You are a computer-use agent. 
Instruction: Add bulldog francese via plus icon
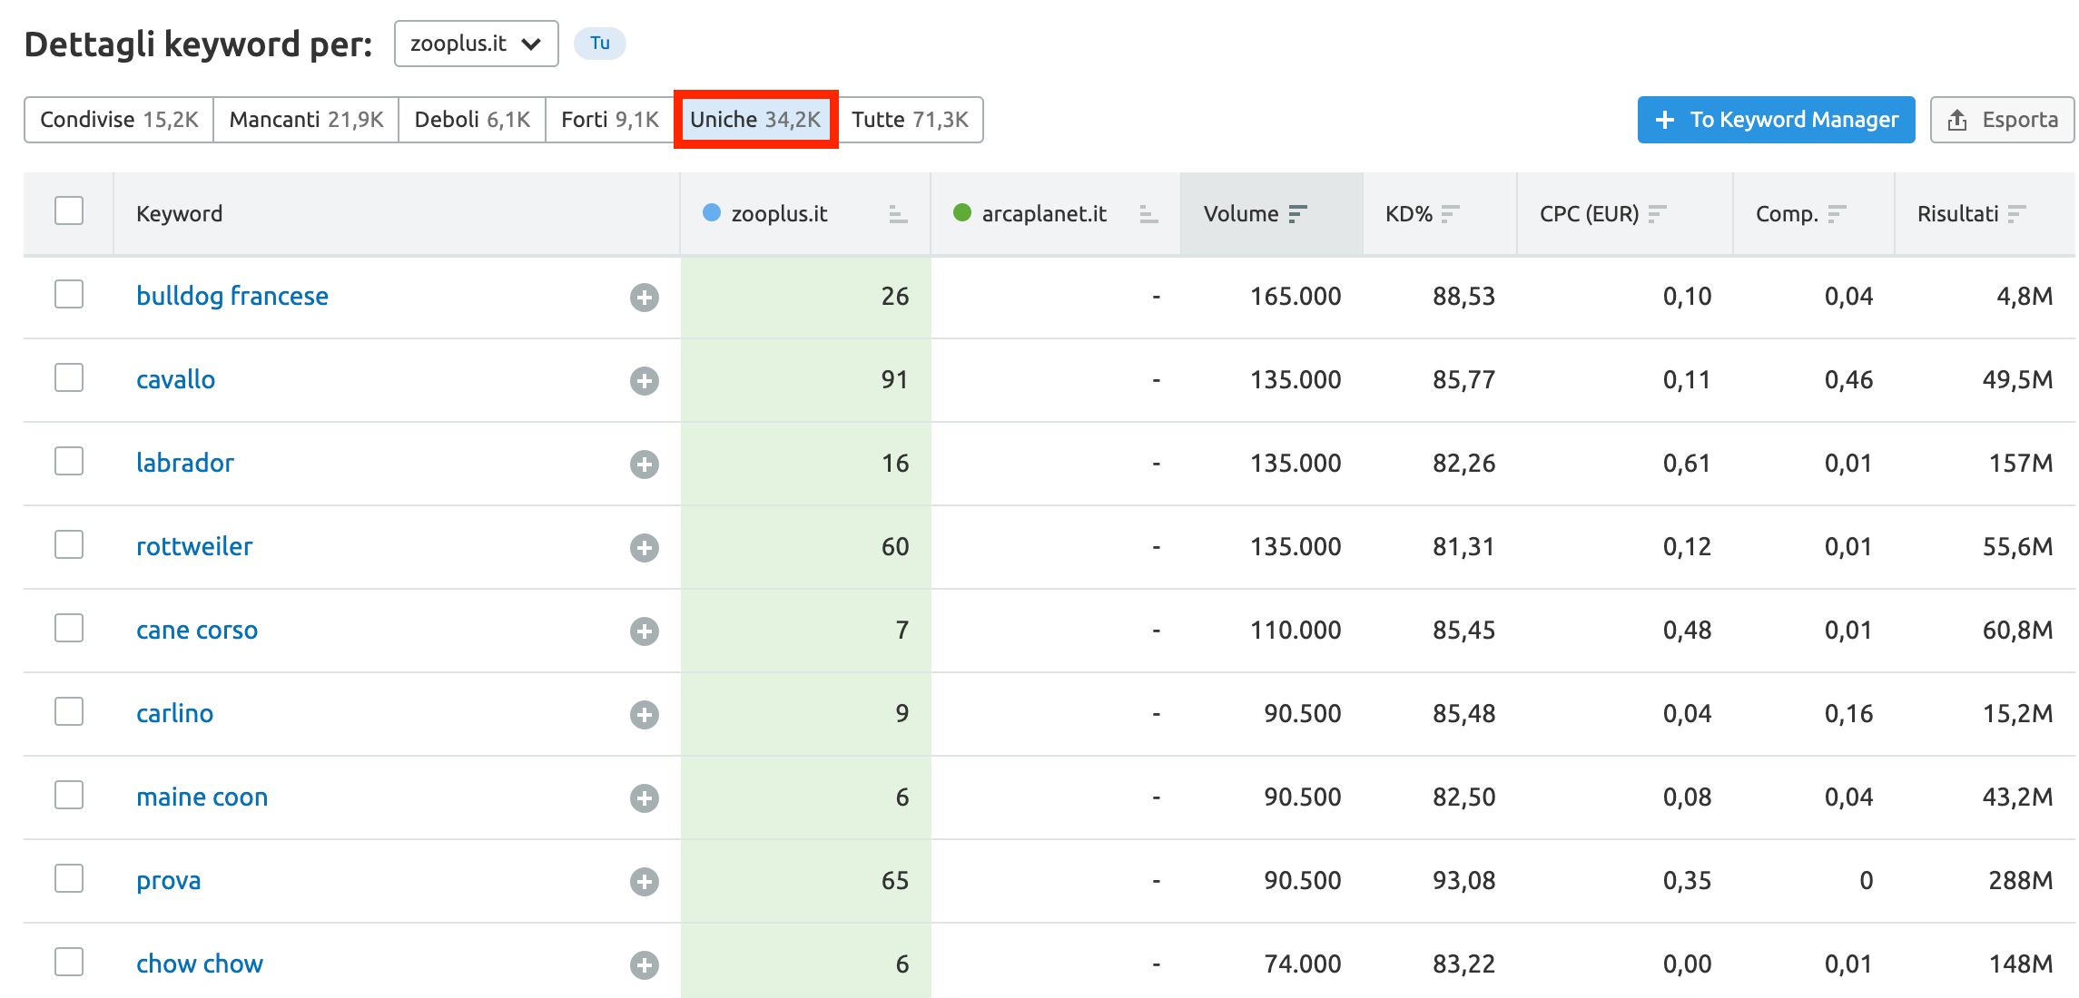coord(645,297)
